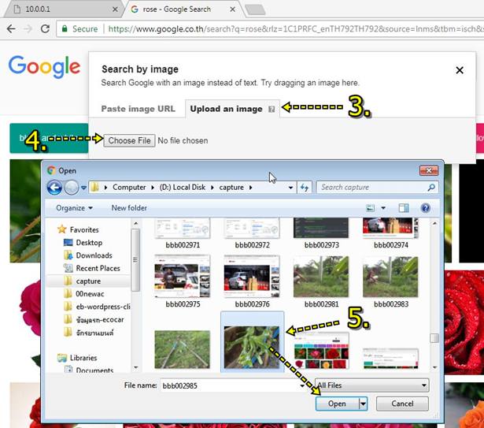Reload the page with refresh icon
Image resolution: width=484 pixels, height=428 pixels.
click(x=45, y=28)
